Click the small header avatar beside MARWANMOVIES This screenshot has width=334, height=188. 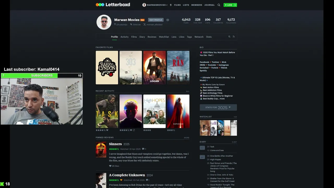pyautogui.click(x=144, y=5)
